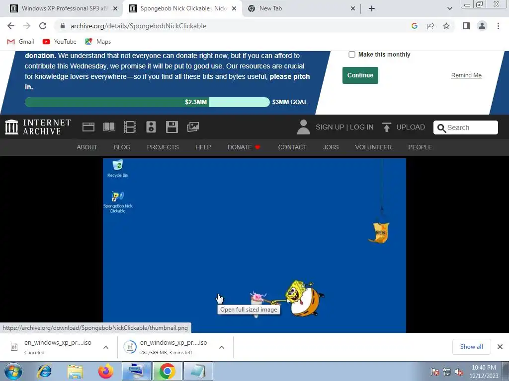Click the address bar URL

point(138,26)
